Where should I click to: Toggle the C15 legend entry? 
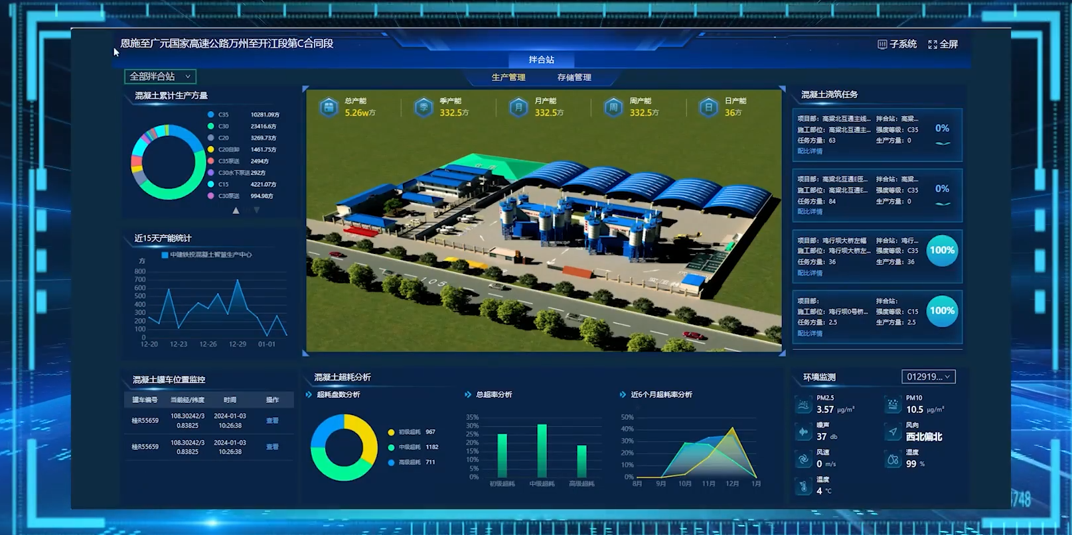tap(218, 184)
